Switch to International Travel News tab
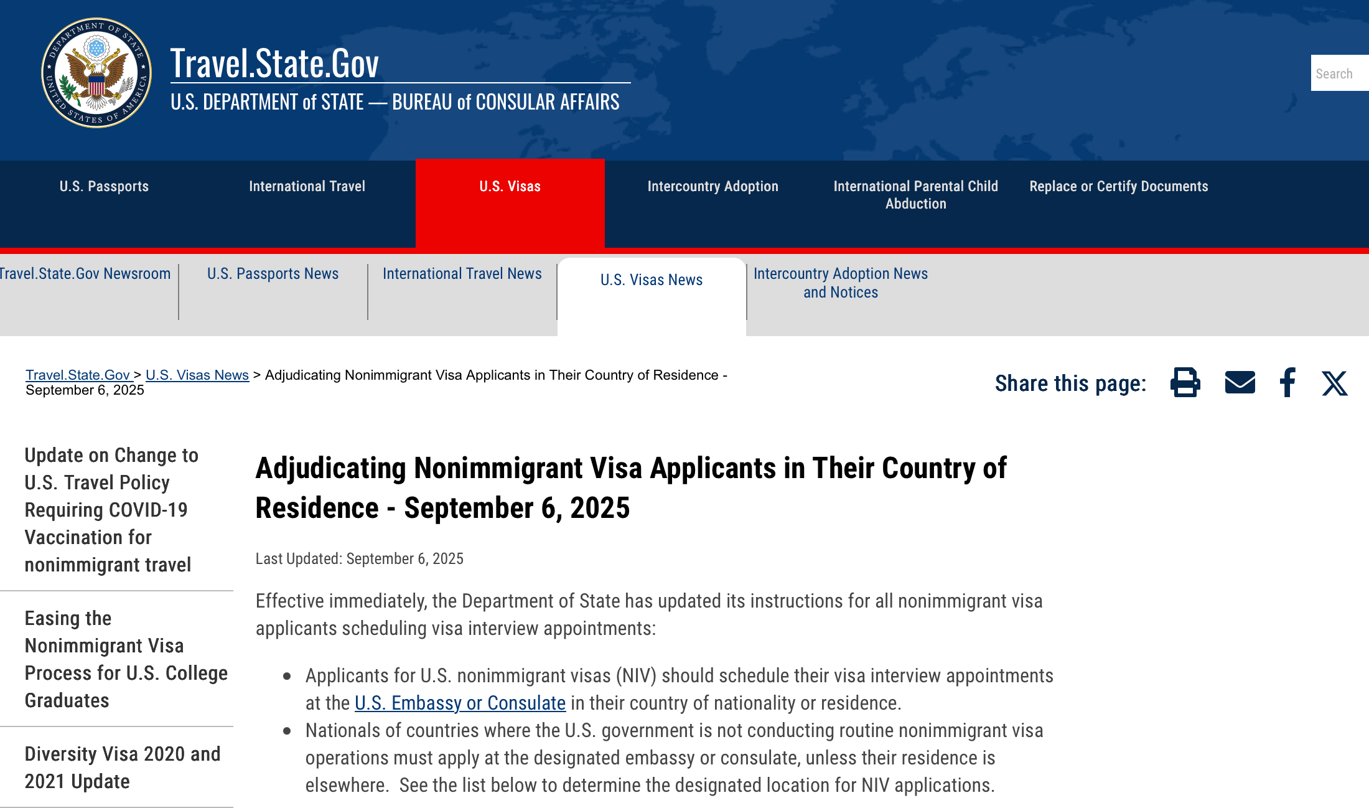Screen dimensions: 1369x808 point(462,274)
